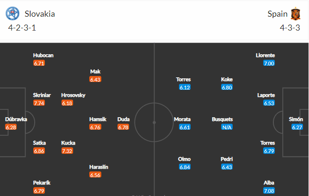Click Alba's 7.08 rating badge
The width and height of the screenshot is (309, 196).
[269, 191]
